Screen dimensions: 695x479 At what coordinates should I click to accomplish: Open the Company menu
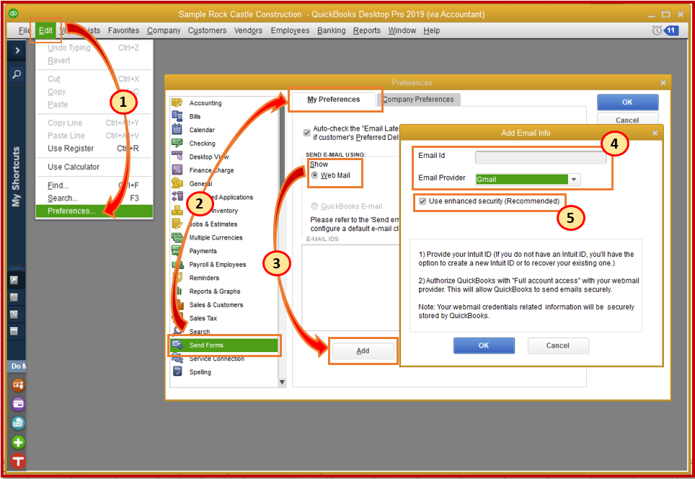[164, 30]
